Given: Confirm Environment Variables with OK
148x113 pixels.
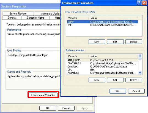Looking at the screenshot, I should (x=118, y=91).
